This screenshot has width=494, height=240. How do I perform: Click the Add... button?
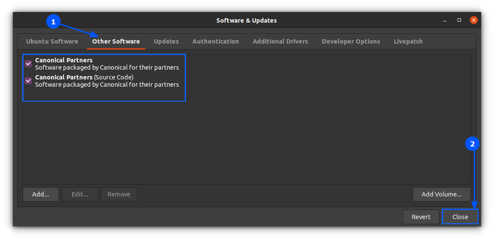41,194
